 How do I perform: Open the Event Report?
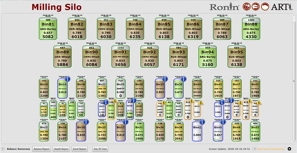click(x=80, y=149)
